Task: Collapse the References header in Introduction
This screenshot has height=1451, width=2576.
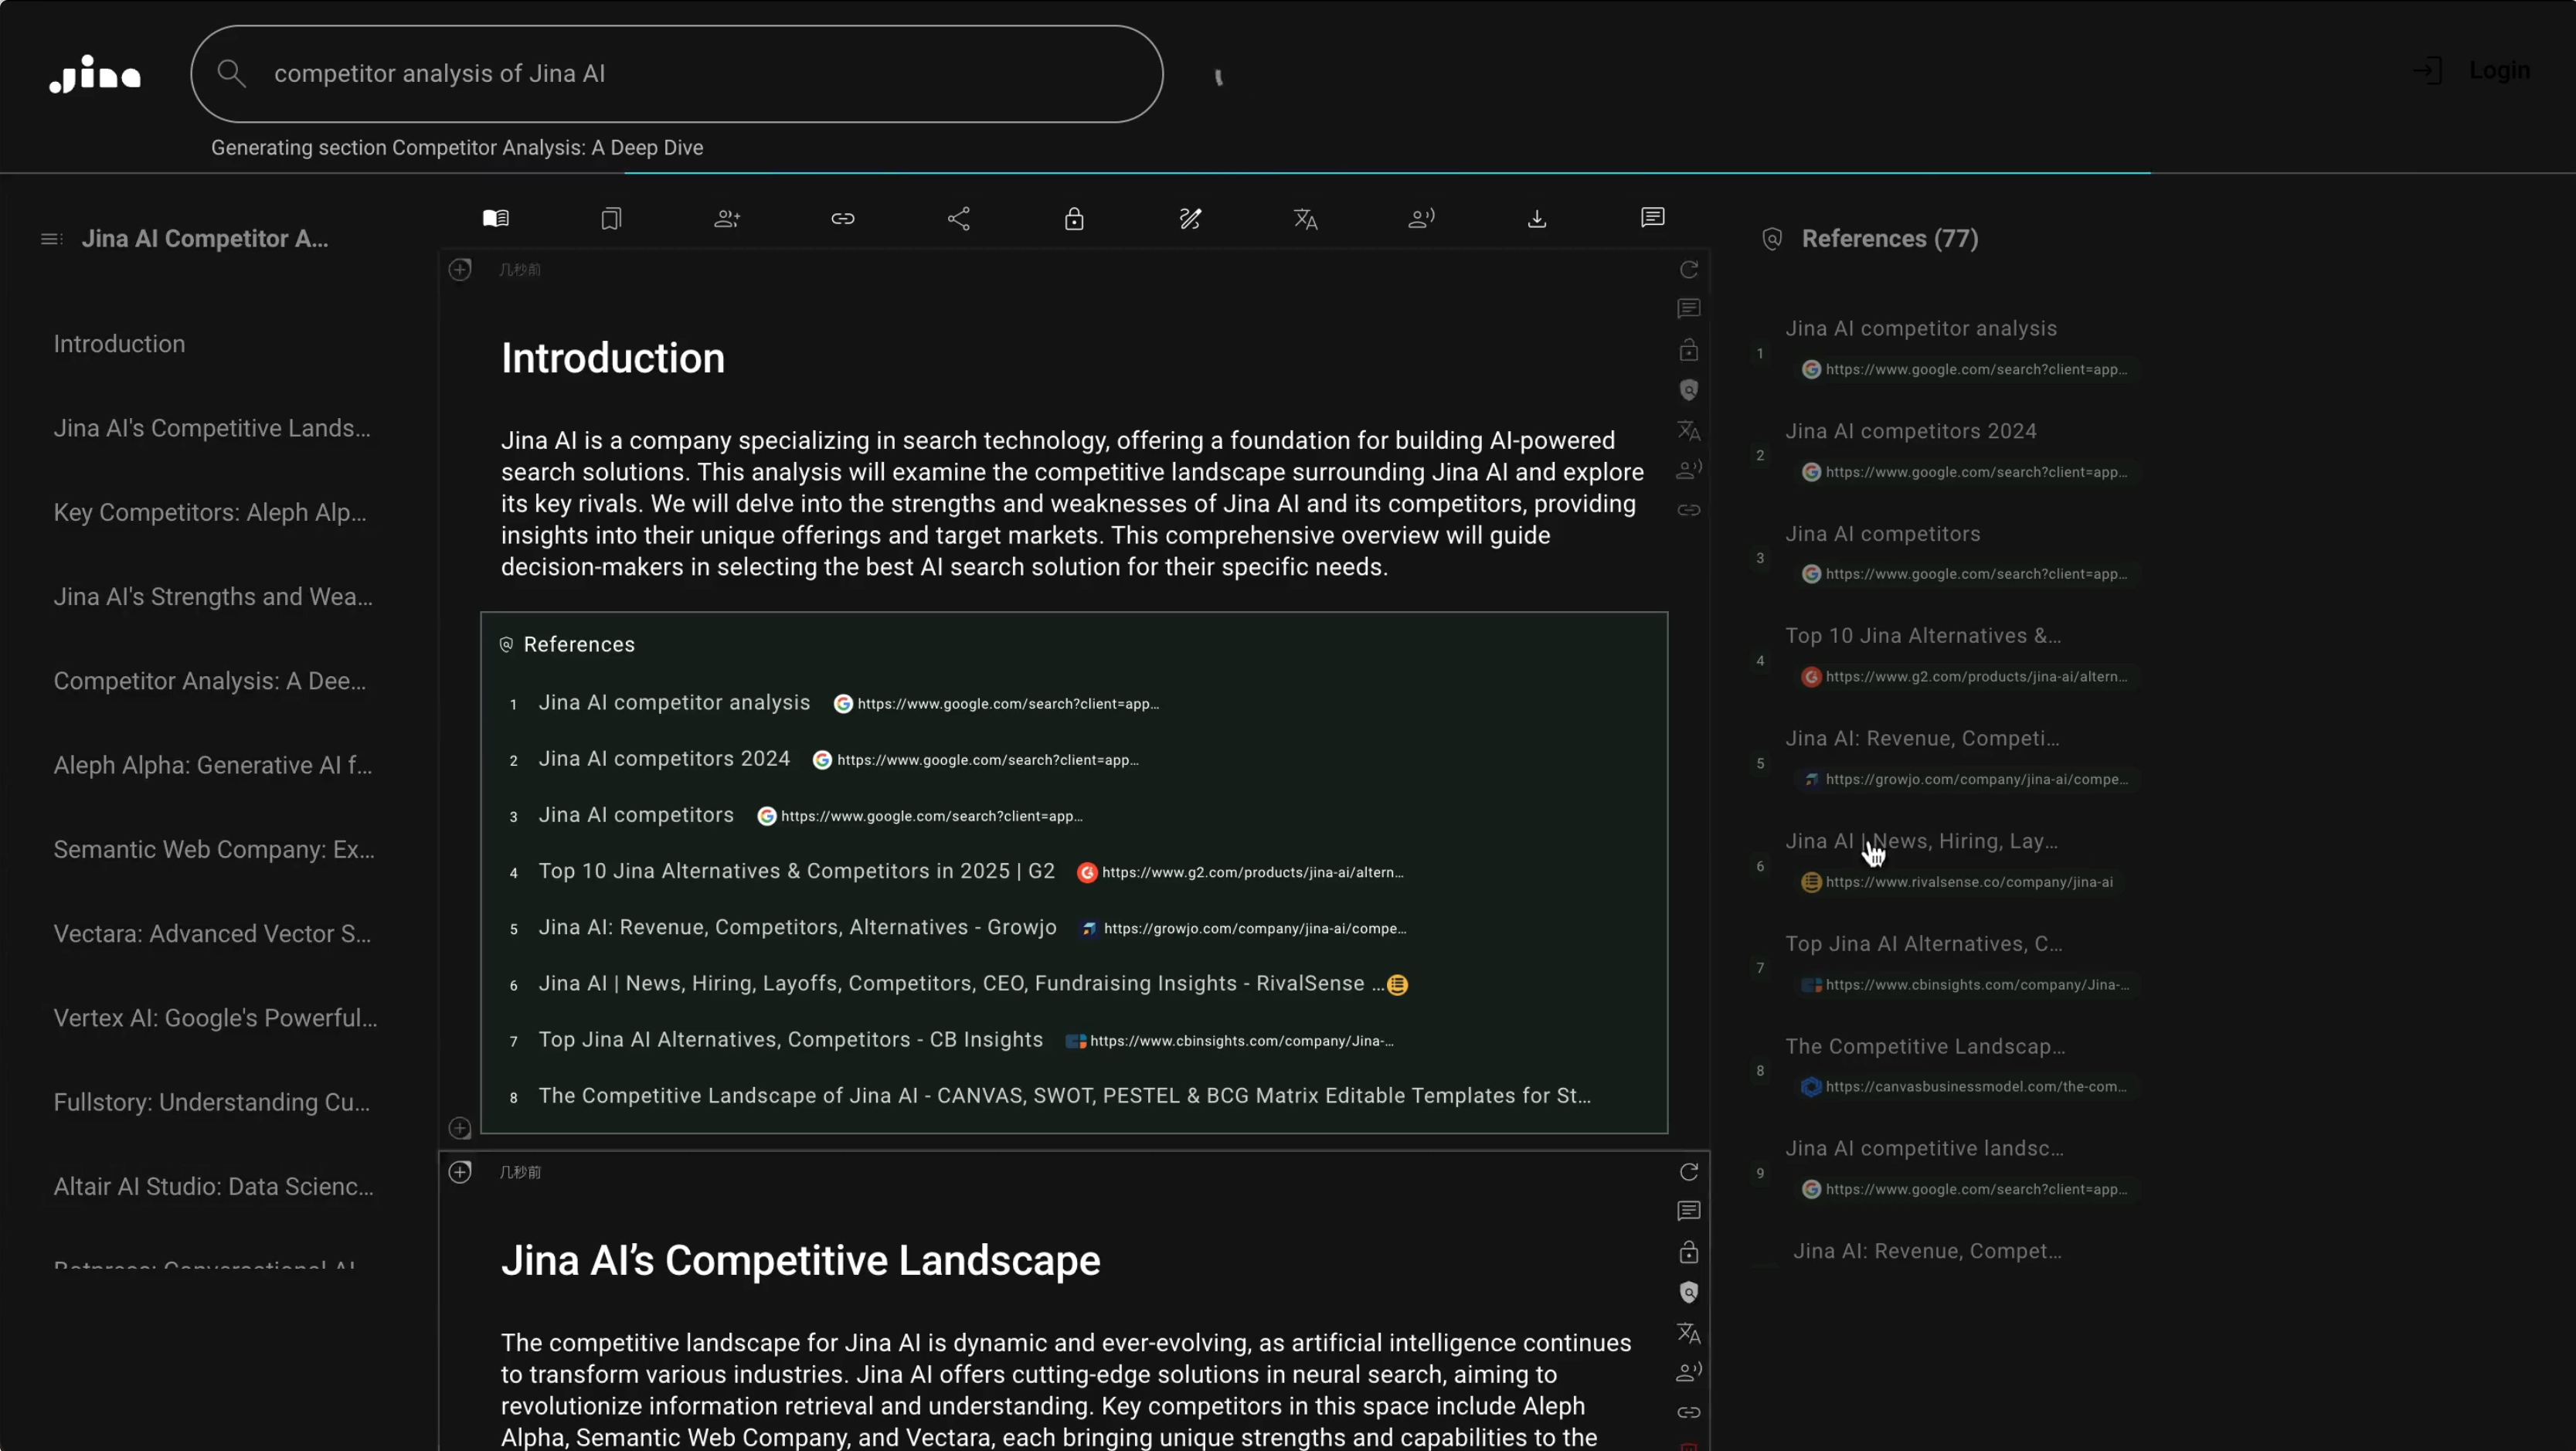Action: [578, 645]
